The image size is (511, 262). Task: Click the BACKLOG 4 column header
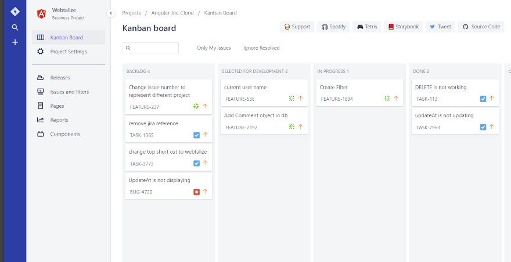[138, 71]
